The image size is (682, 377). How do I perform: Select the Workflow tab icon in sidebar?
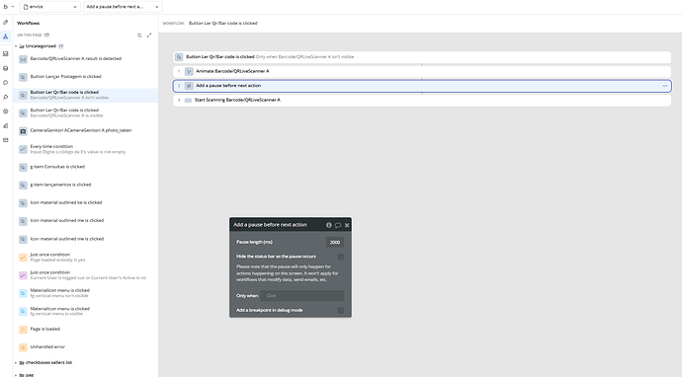[6, 37]
